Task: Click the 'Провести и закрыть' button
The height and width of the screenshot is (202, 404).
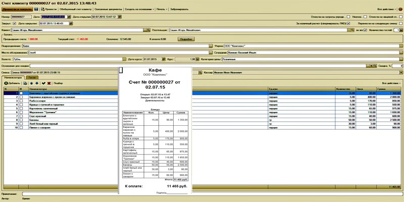Action: (17, 9)
